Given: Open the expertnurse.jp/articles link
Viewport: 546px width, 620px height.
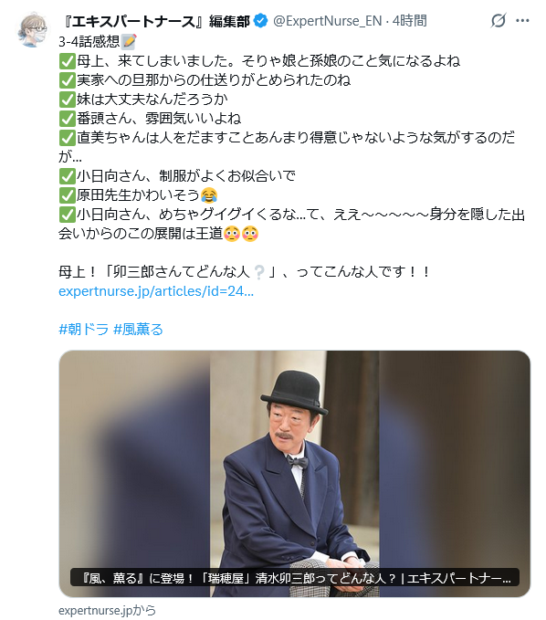Looking at the screenshot, I should pos(156,291).
